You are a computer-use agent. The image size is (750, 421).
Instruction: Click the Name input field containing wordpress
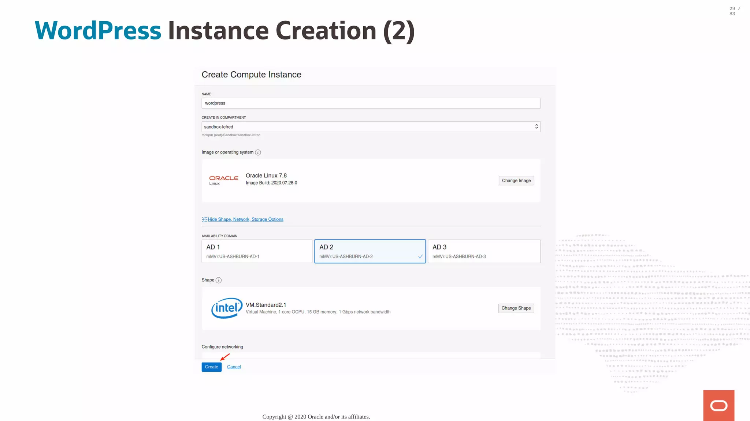(371, 103)
